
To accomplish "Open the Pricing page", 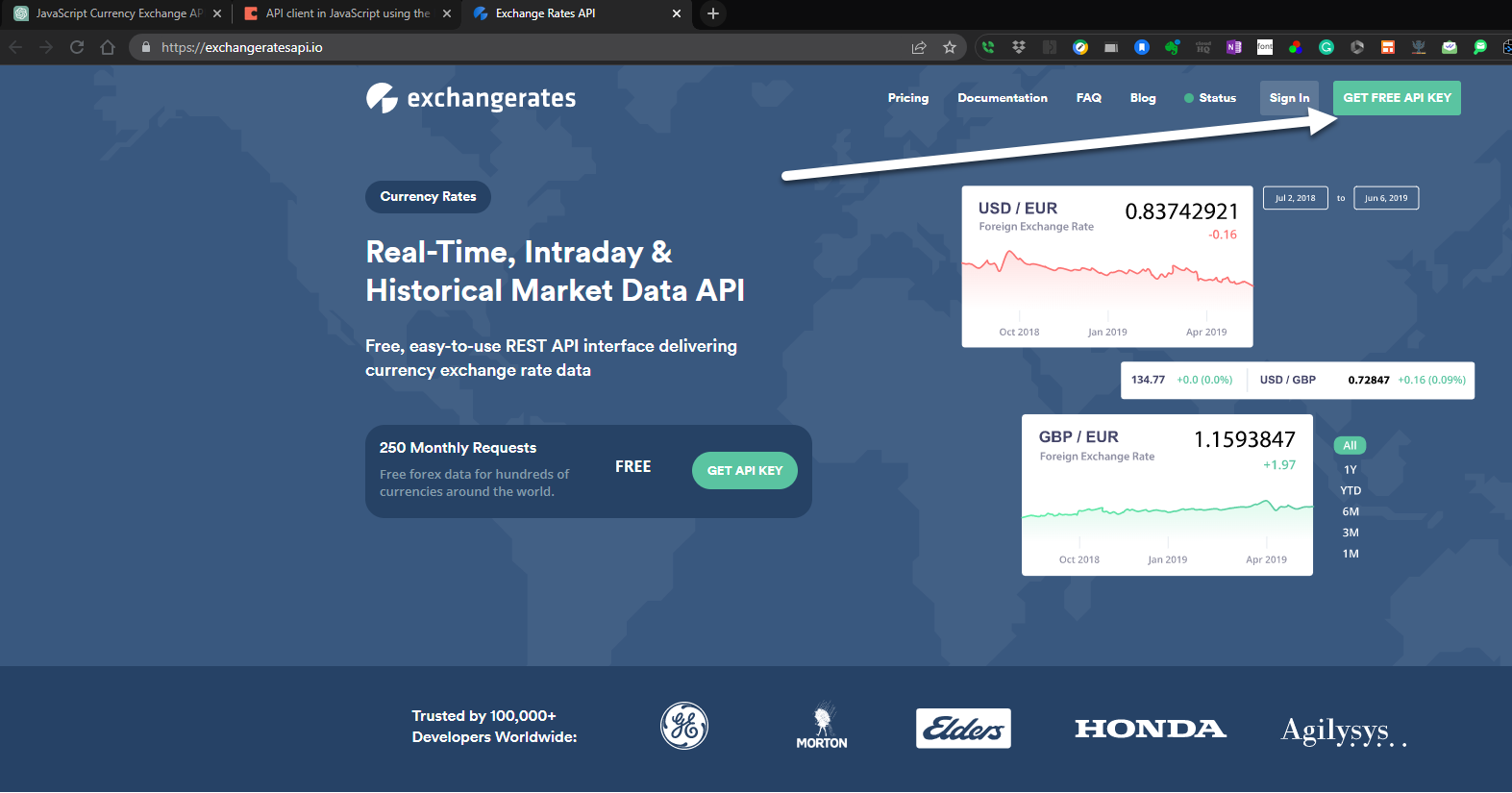I will [908, 98].
